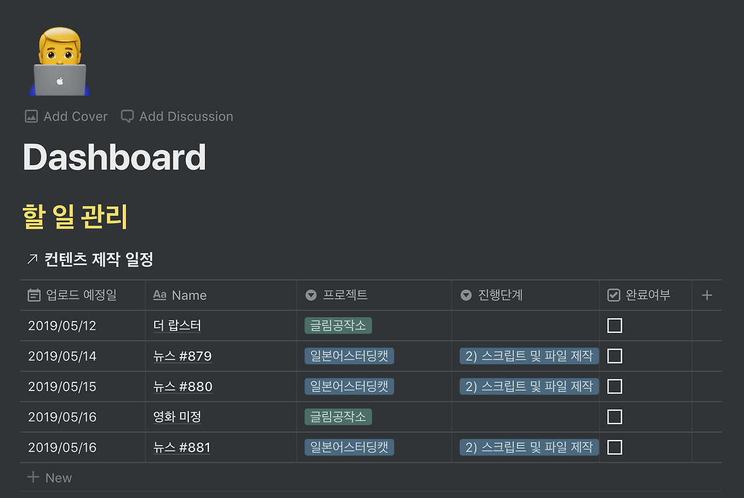Check 완료여부 box for 뉴스 #879
The image size is (744, 498).
coord(614,356)
